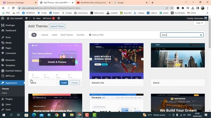211x118 pixels.
Task: Switch to the Google browser tab
Action: pyautogui.click(x=131, y=3)
